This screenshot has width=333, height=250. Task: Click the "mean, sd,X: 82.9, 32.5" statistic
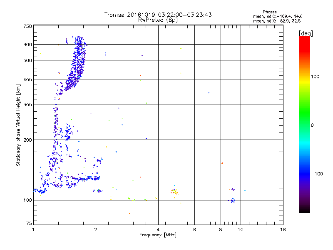[277, 21]
